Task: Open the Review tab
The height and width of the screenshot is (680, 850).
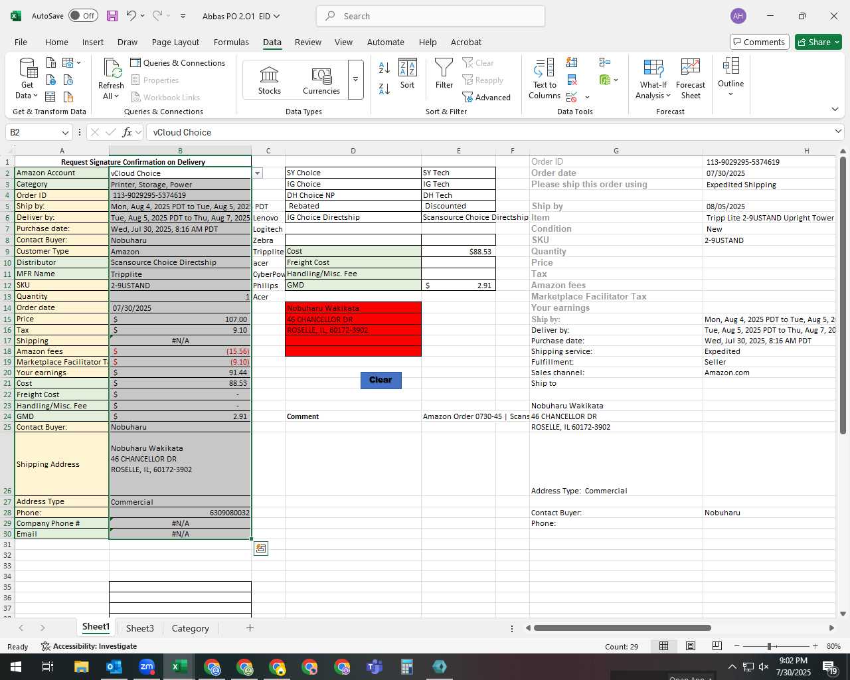Action: click(x=308, y=42)
